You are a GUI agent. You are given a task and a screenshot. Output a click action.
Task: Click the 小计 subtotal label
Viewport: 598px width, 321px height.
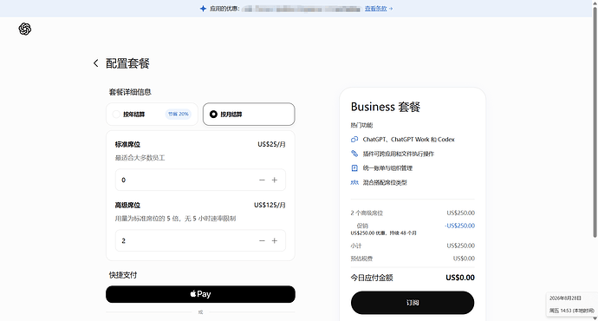pos(356,246)
